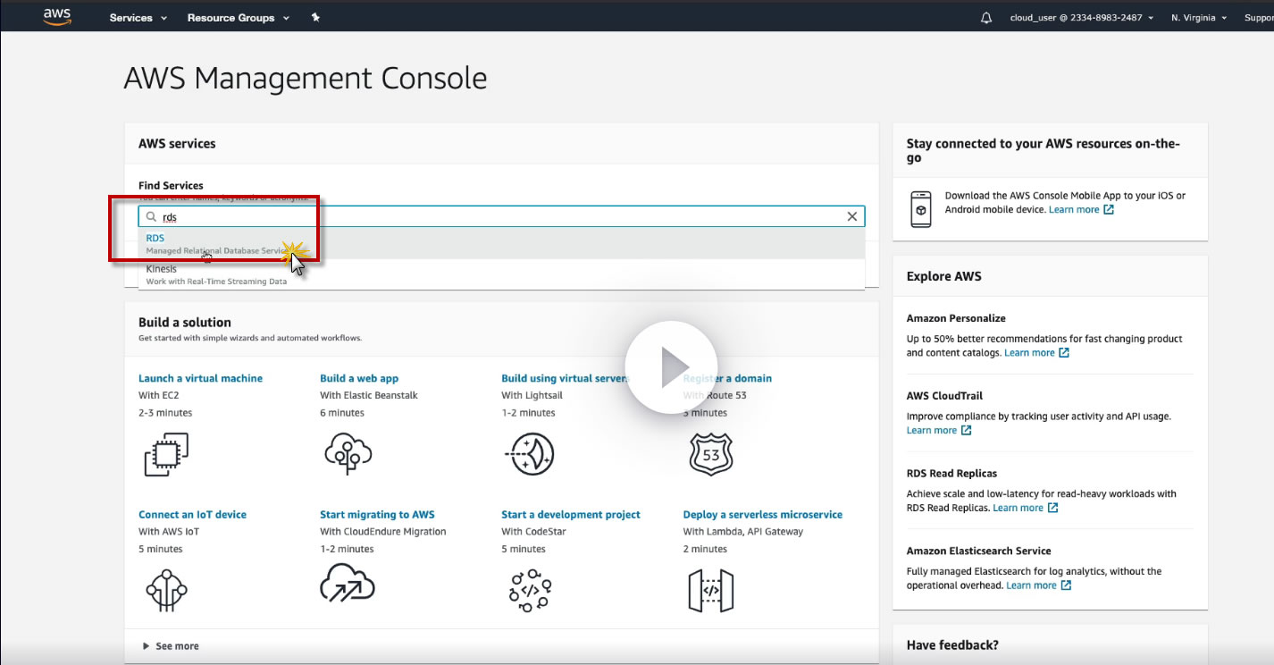
Task: Click the Lightsail compass icon
Action: (530, 454)
